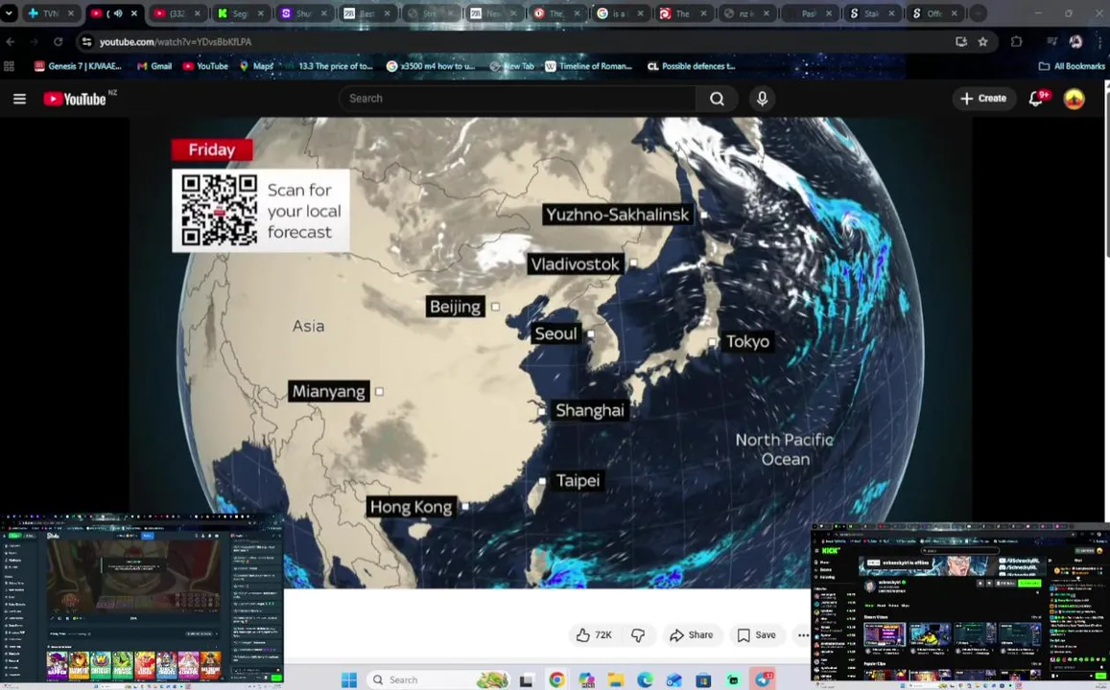1110x690 pixels.
Task: Expand the All Bookmarks folder
Action: 1071,66
